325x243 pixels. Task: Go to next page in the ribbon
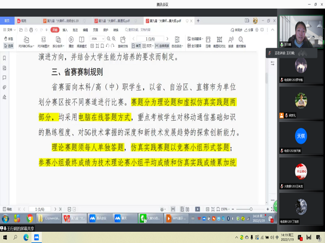coord(167,39)
